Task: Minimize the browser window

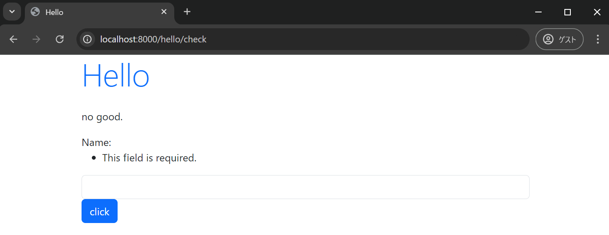Action: pyautogui.click(x=538, y=12)
